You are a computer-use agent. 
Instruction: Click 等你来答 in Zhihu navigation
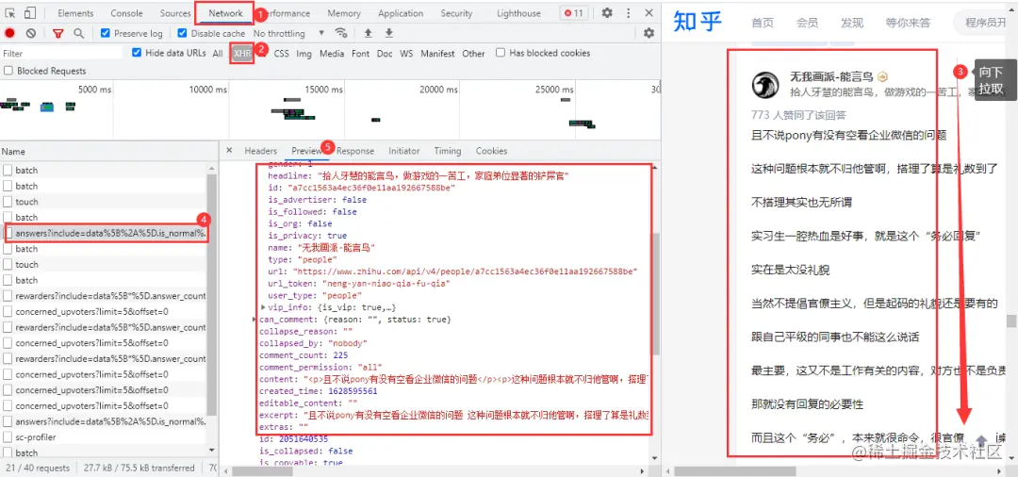(908, 24)
